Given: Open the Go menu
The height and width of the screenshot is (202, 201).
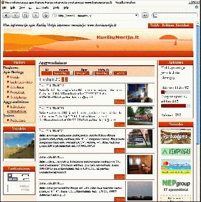Looking at the screenshot, I should click(x=30, y=8).
